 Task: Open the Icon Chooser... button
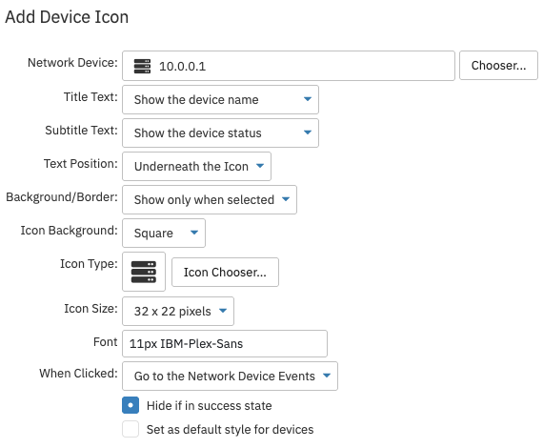coord(225,272)
